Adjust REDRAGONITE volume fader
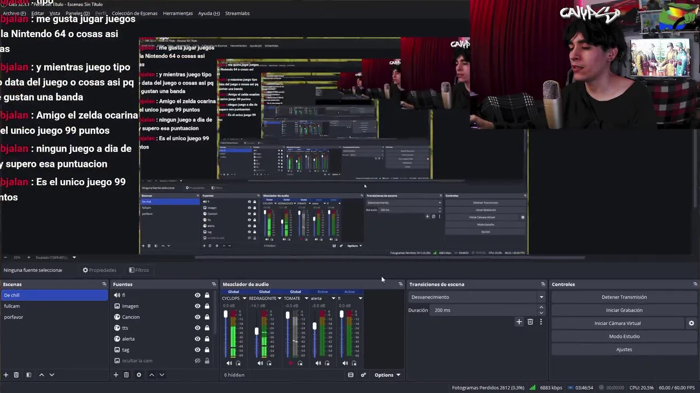Image resolution: width=700 pixels, height=393 pixels. (x=256, y=331)
